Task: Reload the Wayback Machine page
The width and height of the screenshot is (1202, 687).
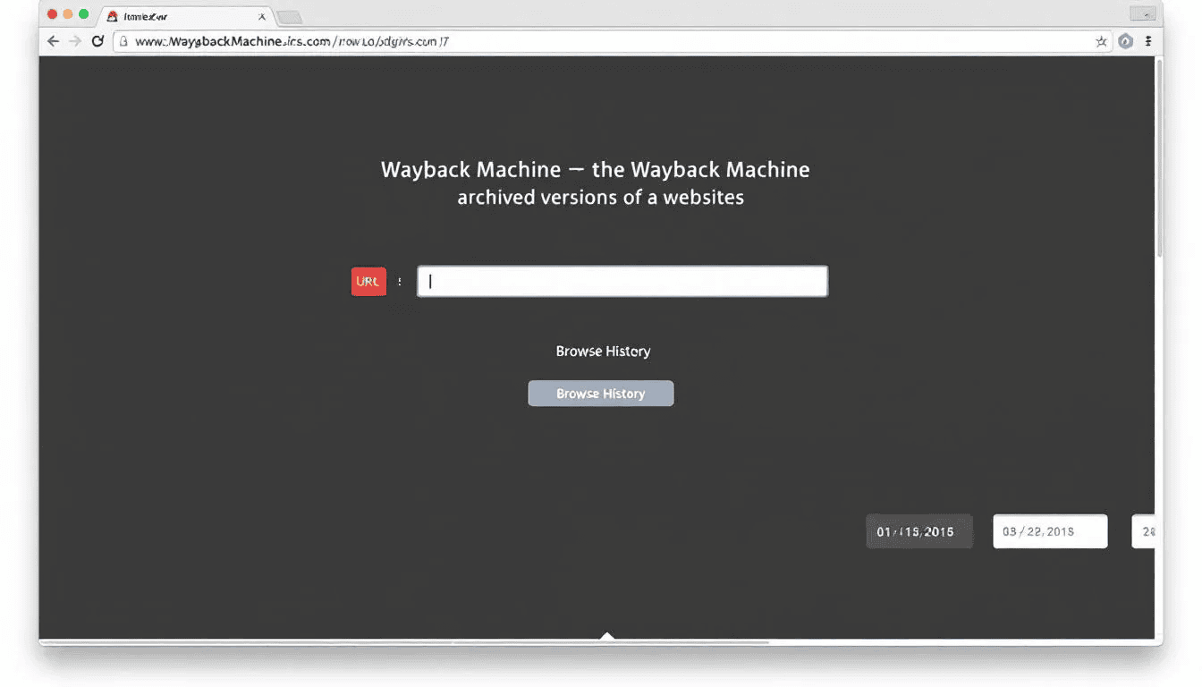Action: [97, 41]
